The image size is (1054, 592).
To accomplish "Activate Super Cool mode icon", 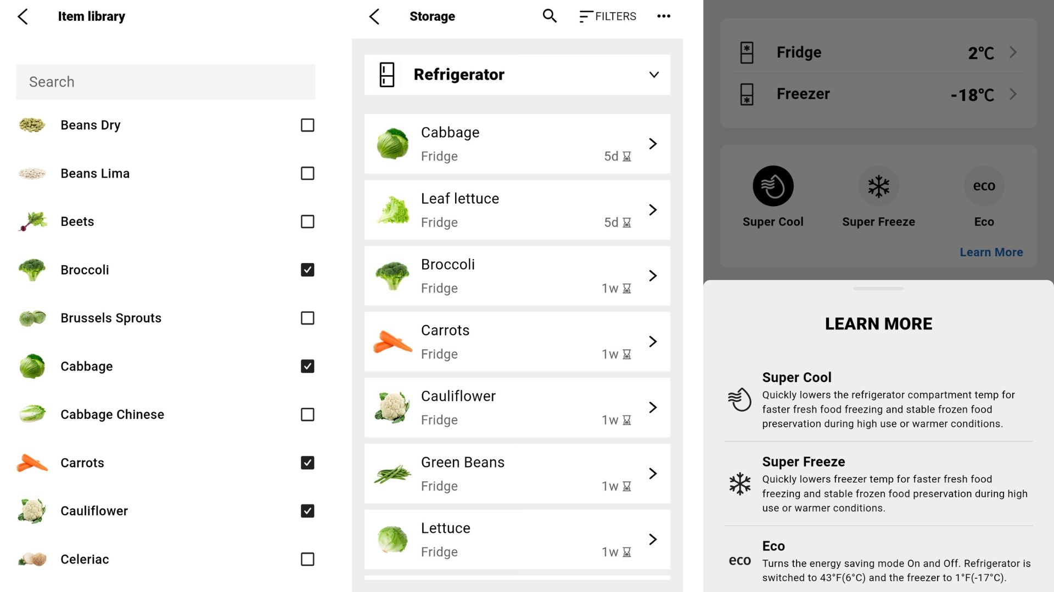I will [x=773, y=186].
